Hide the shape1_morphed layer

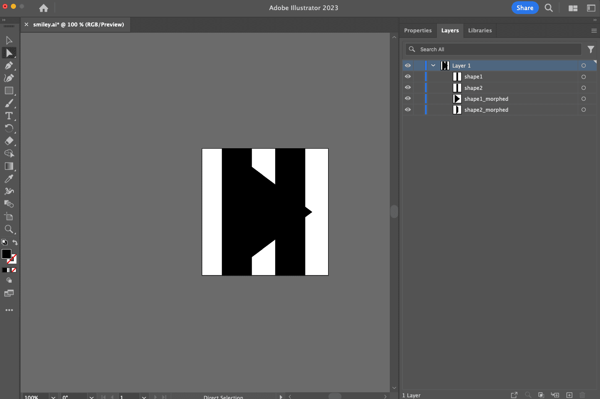[x=407, y=98]
